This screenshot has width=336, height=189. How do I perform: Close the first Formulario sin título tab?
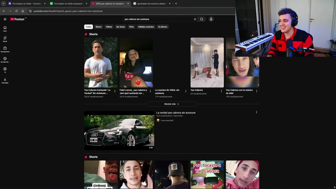tap(45, 4)
